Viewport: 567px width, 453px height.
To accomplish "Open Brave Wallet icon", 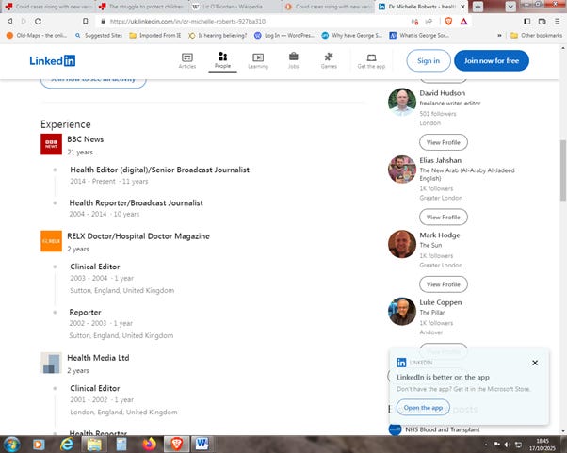I will click(x=543, y=22).
